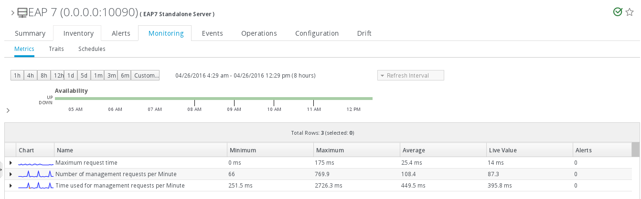
Task: Click the green availability timeline bar
Action: coord(214,99)
